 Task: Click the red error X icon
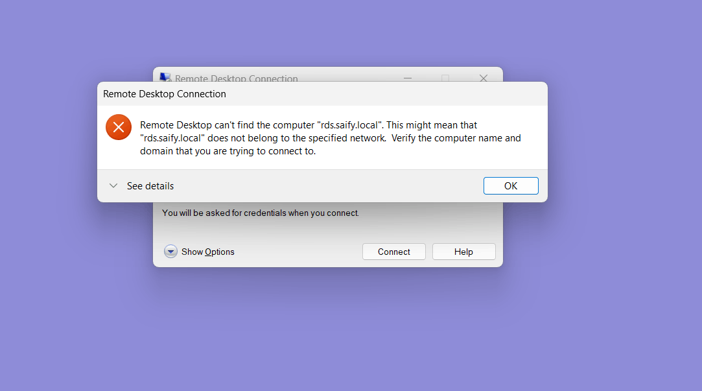119,127
